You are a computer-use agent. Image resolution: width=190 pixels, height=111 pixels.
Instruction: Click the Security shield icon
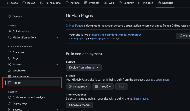click(120, 3)
